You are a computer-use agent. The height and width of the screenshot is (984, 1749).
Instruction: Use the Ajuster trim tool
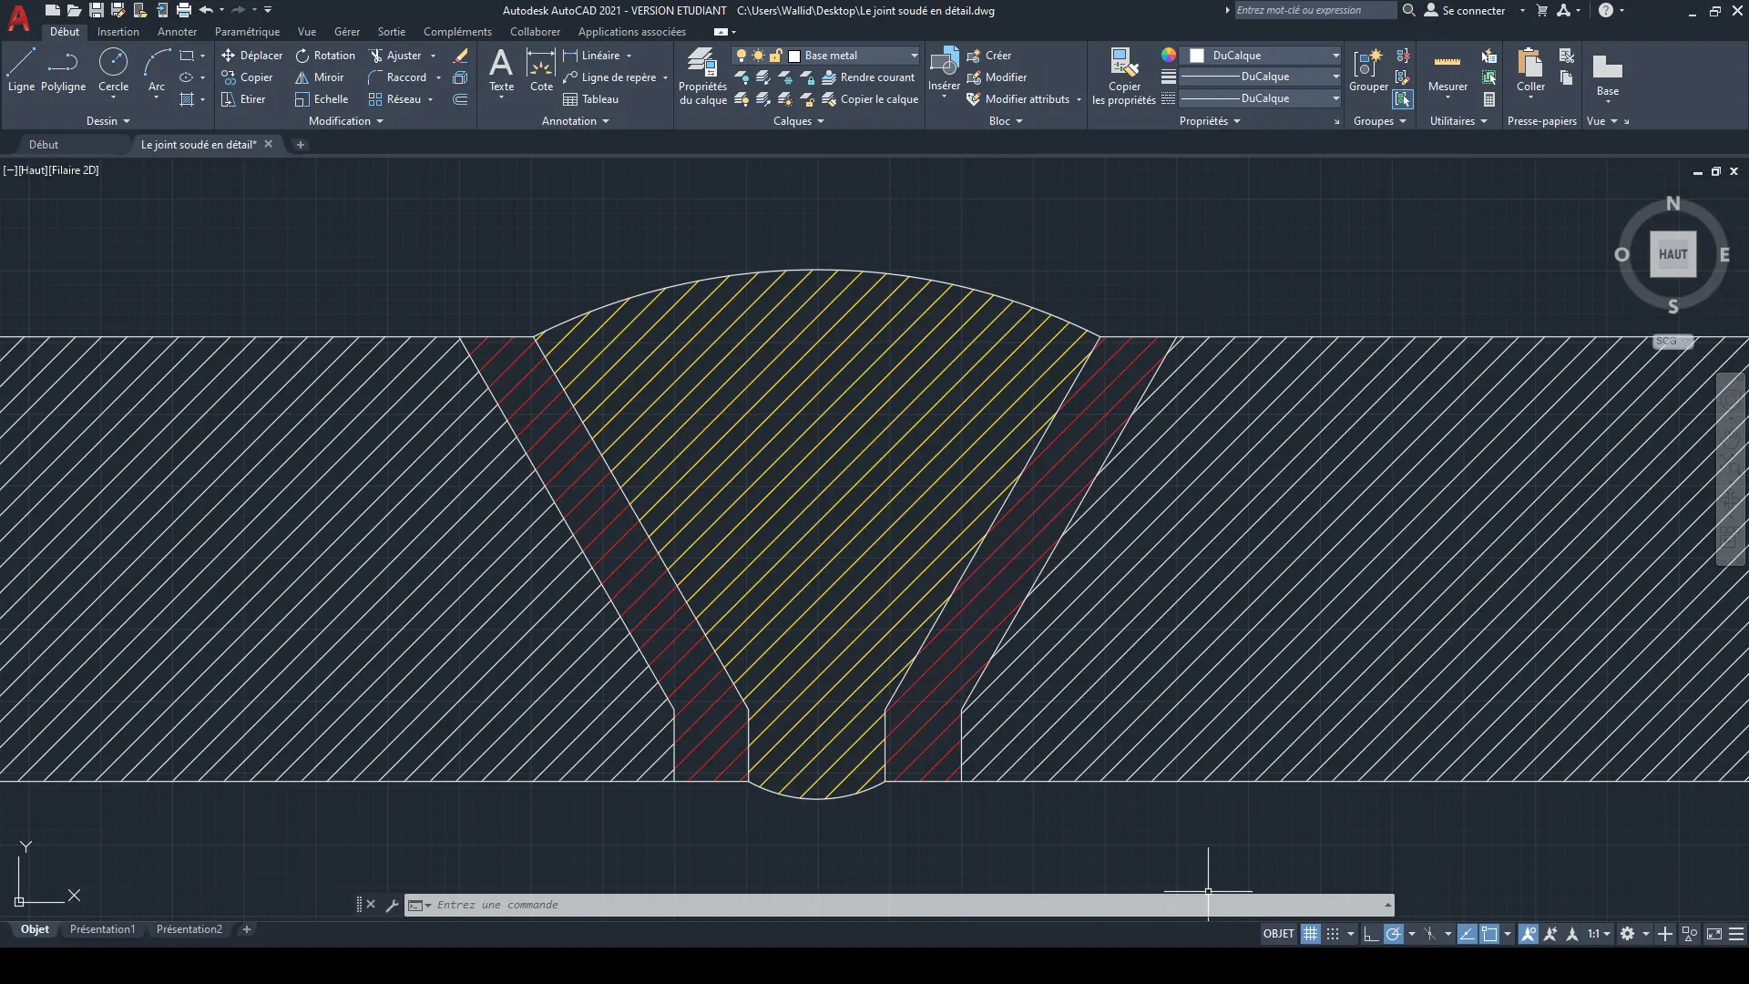(394, 56)
